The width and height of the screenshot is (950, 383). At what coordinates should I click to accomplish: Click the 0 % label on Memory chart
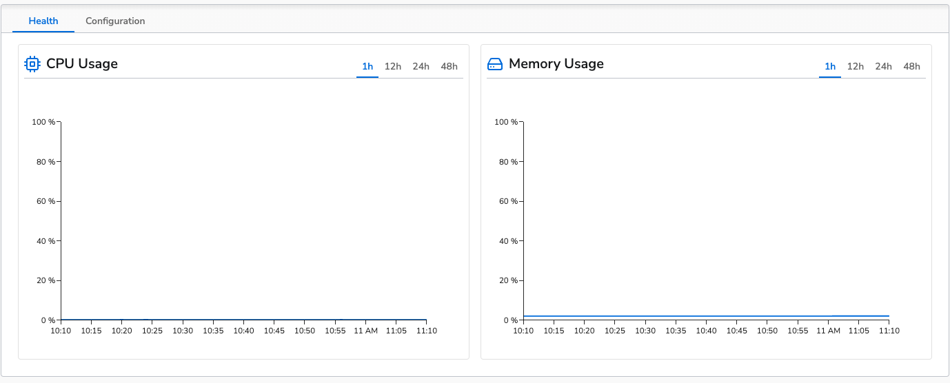pyautogui.click(x=510, y=320)
